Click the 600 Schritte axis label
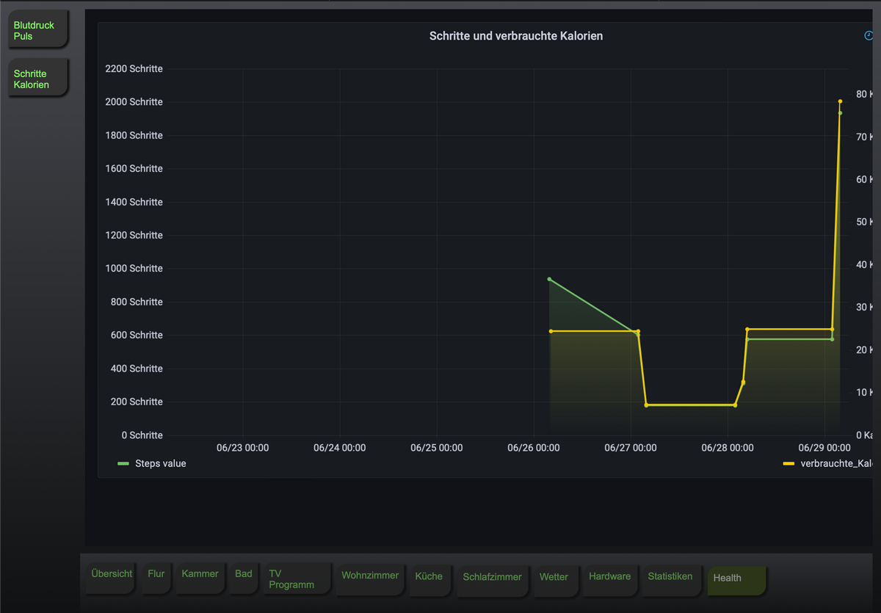This screenshot has width=881, height=613. (x=137, y=335)
